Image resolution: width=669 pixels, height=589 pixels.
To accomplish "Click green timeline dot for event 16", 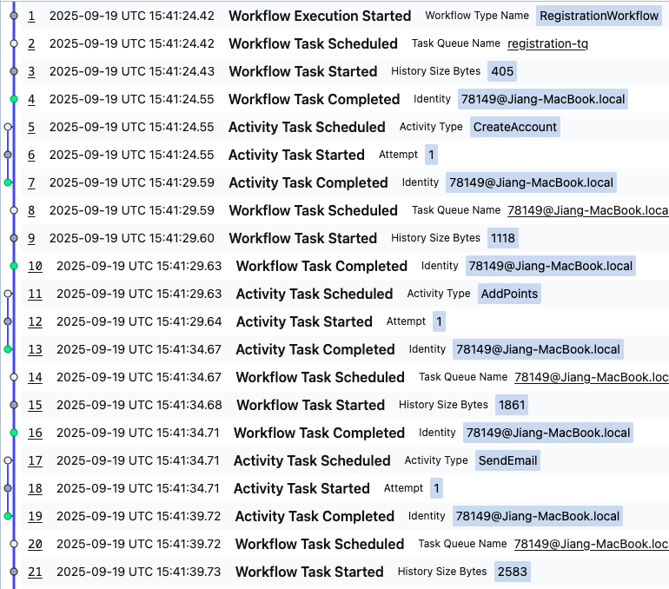I will (x=14, y=433).
